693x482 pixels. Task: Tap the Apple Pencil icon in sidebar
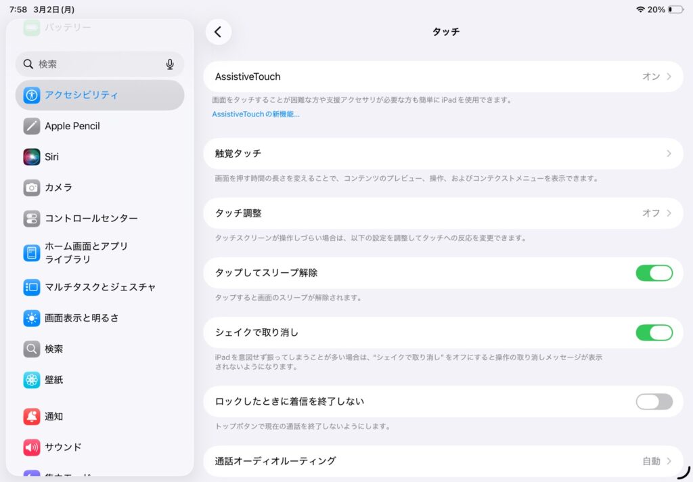[x=32, y=126]
